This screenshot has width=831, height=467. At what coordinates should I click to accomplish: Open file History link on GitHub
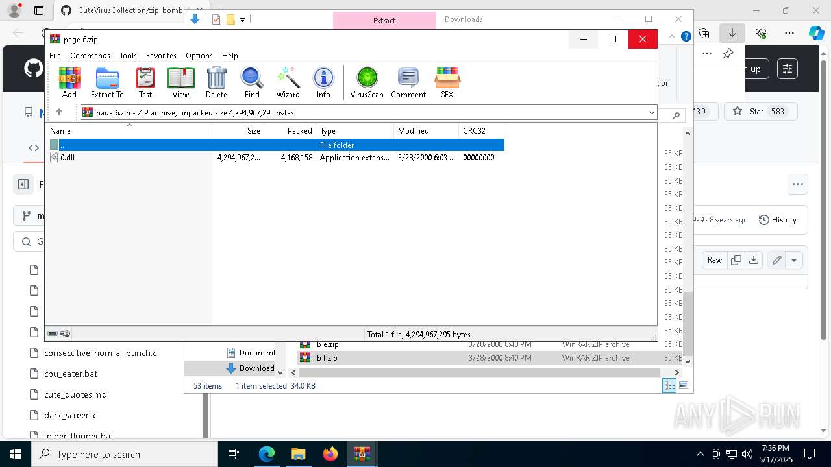pyautogui.click(x=777, y=220)
